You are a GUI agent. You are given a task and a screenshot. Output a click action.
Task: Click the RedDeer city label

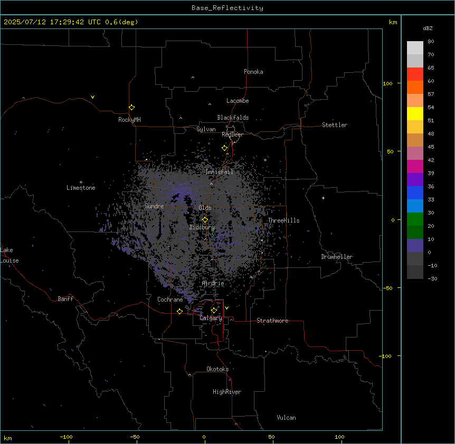[x=232, y=134]
